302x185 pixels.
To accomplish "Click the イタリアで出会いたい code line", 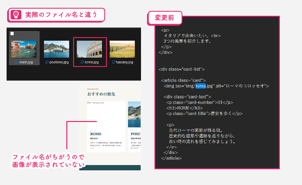I will pos(192,36).
